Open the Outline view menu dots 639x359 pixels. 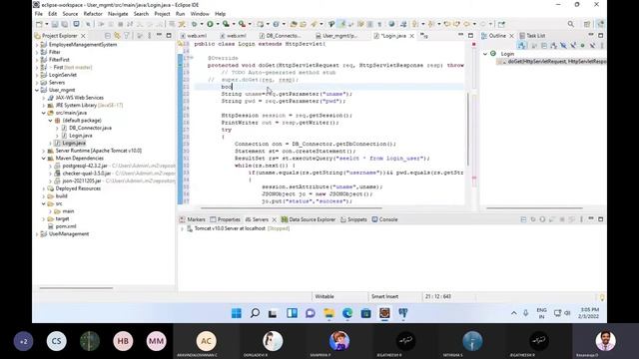click(x=602, y=46)
